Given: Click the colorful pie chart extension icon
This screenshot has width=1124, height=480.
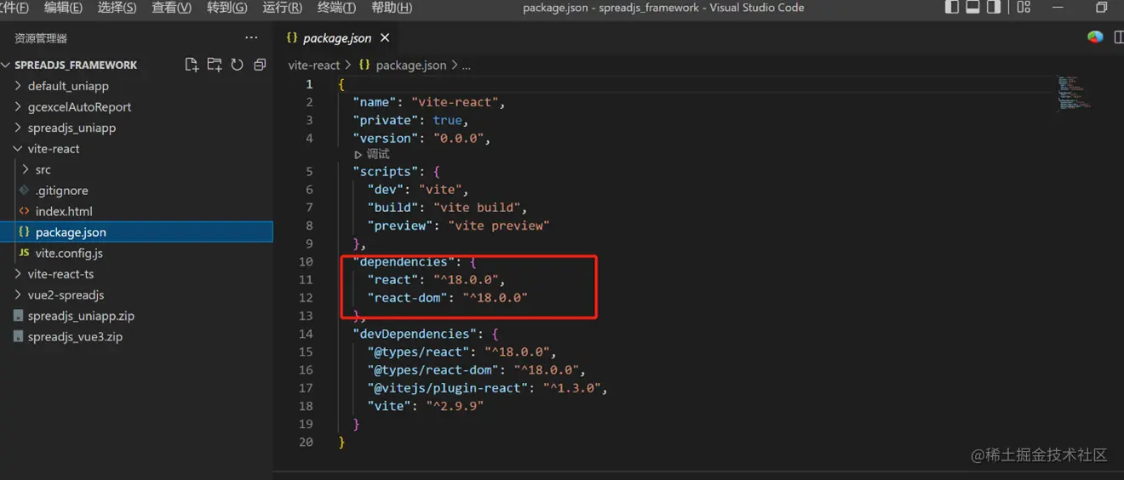Looking at the screenshot, I should click(1095, 37).
